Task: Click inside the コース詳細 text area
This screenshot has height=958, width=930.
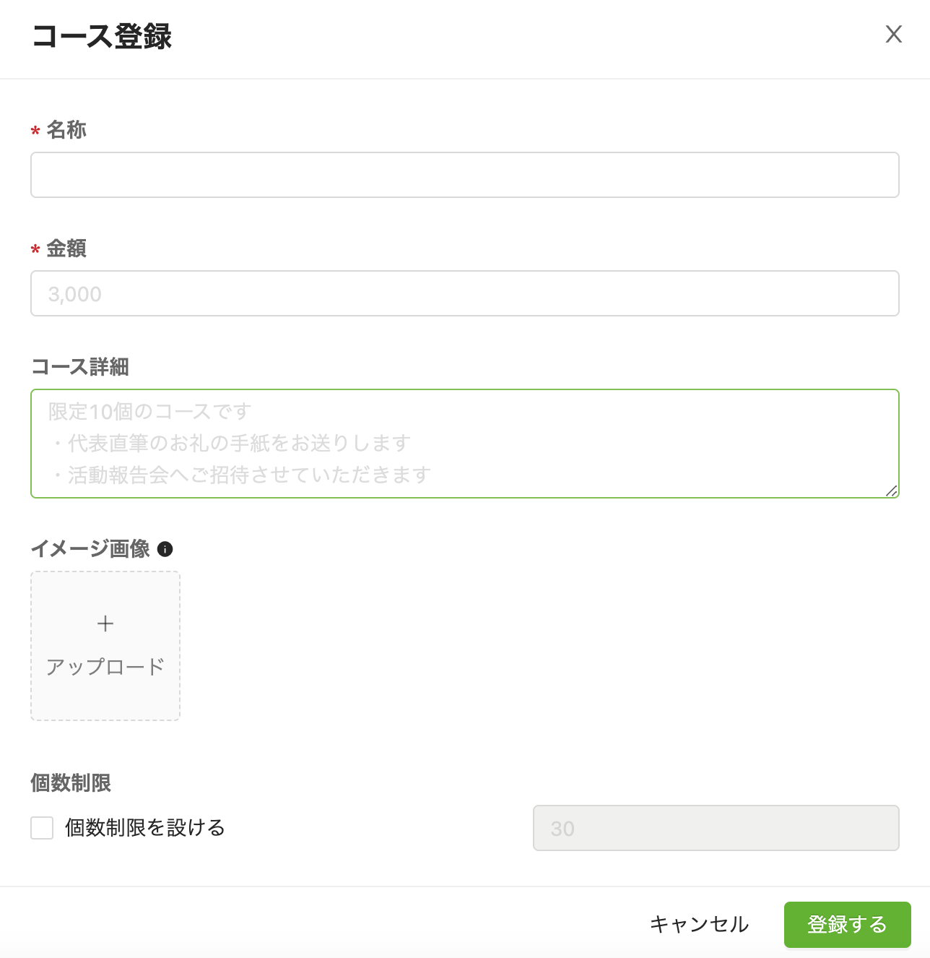Action: 465,444
